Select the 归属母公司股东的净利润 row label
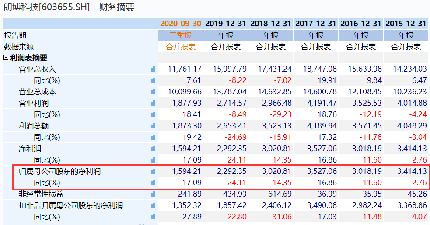 pos(56,171)
